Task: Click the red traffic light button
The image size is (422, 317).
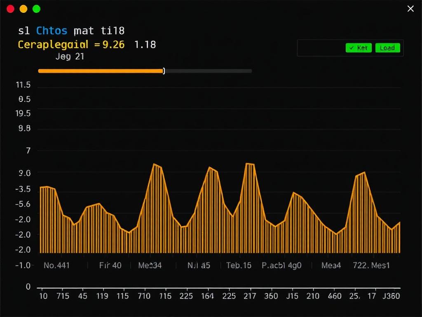Action: coord(11,9)
